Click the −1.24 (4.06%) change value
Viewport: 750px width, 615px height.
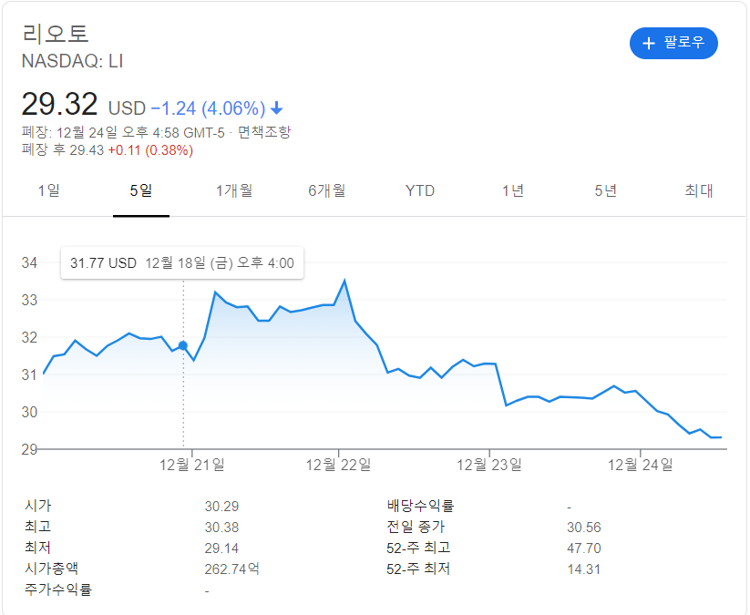pos(208,108)
